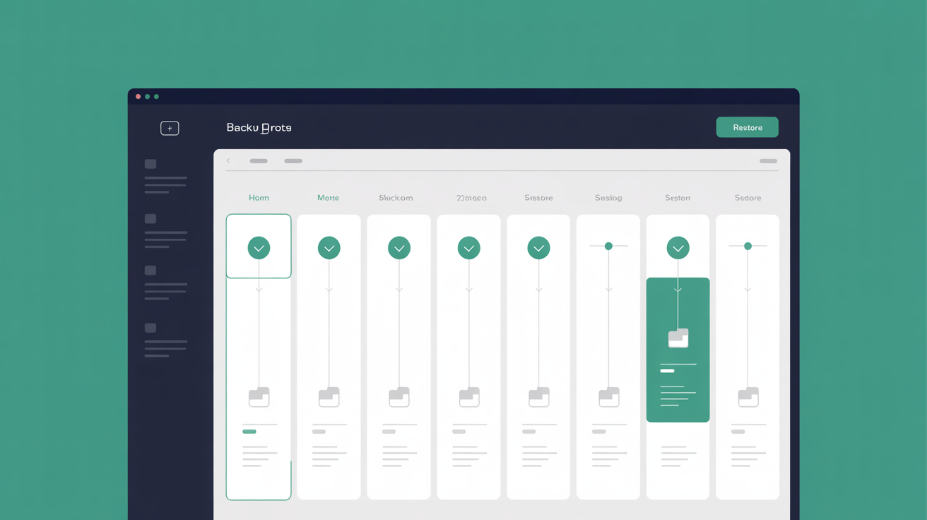Select the Motte column tab

tap(328, 198)
